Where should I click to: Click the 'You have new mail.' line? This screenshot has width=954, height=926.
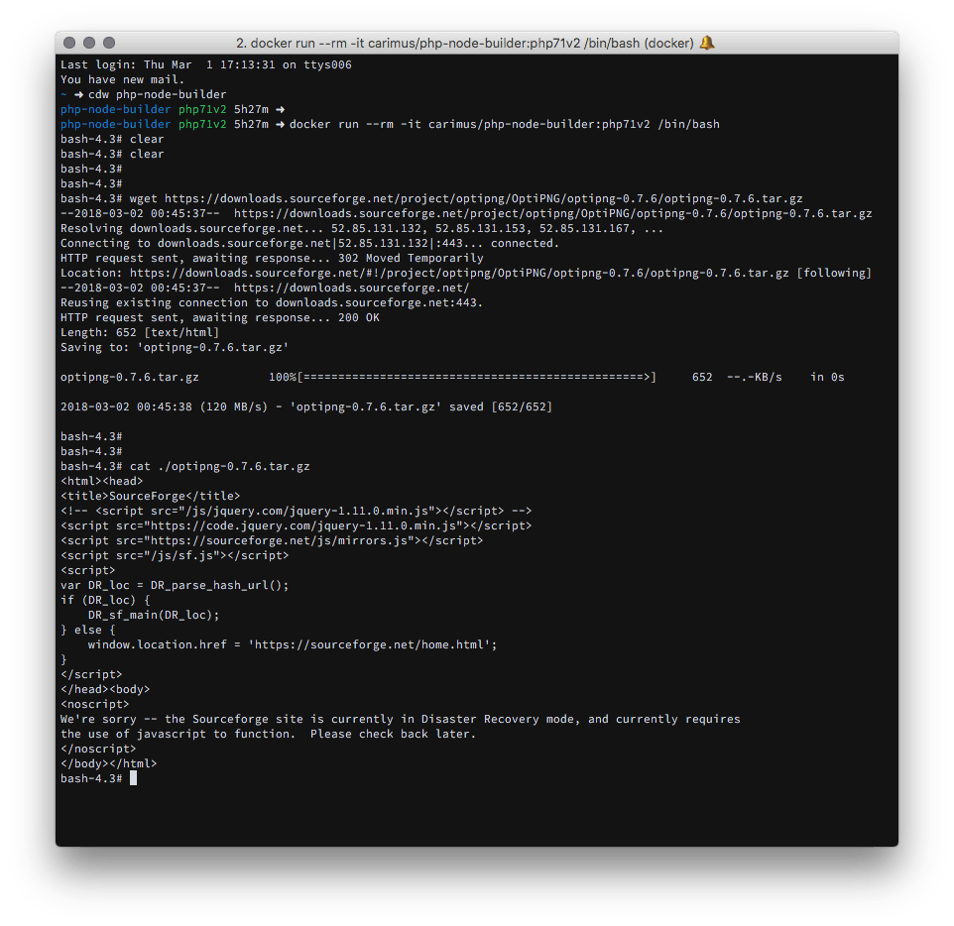tap(122, 79)
